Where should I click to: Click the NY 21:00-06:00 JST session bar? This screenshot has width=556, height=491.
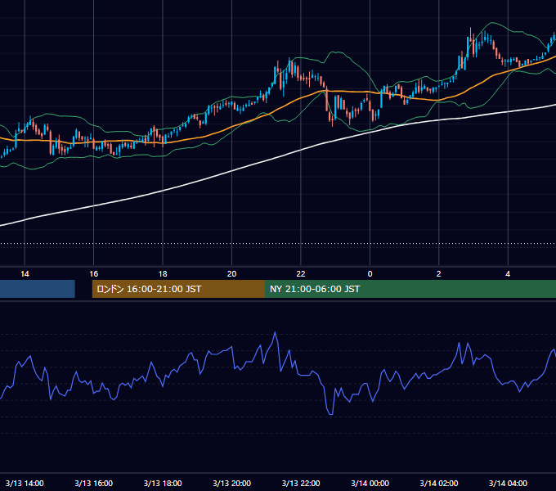[410, 289]
